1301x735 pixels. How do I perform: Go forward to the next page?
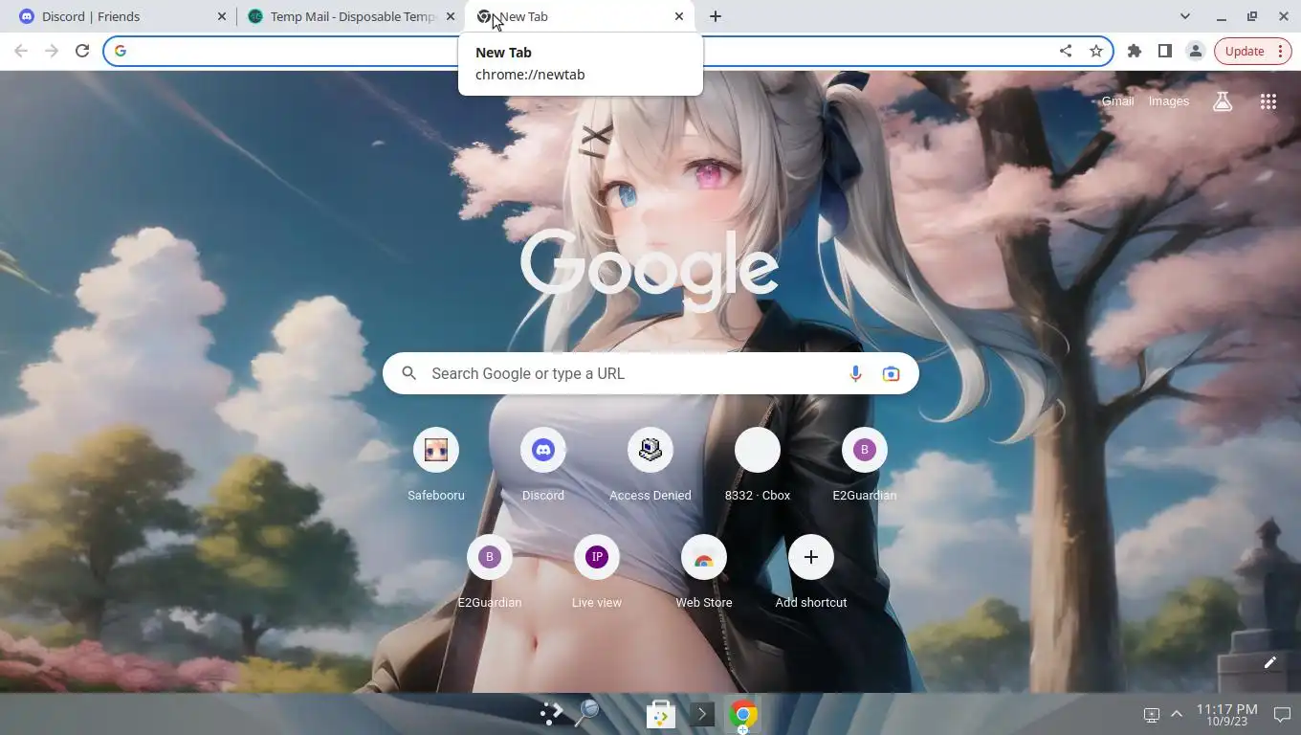tap(52, 51)
